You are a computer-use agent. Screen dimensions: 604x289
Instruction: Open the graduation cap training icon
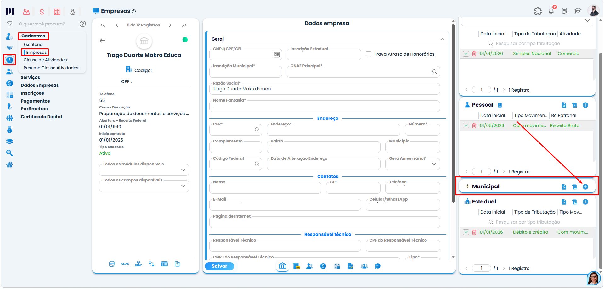pyautogui.click(x=578, y=11)
